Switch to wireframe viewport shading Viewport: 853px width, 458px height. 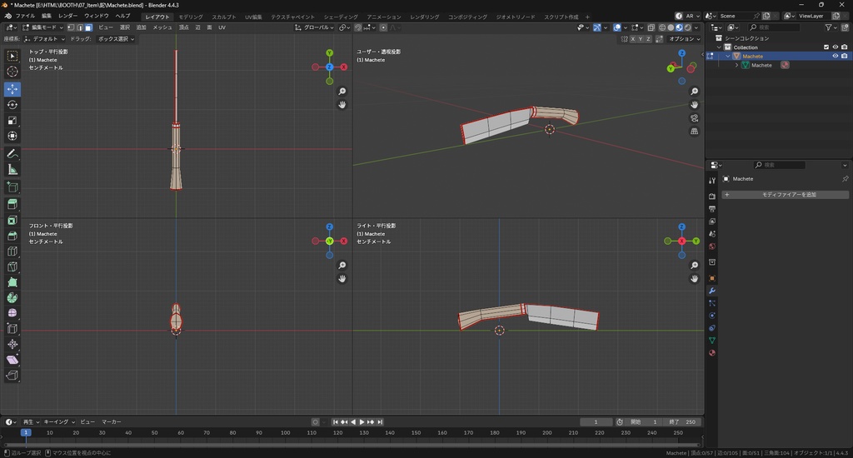point(662,27)
